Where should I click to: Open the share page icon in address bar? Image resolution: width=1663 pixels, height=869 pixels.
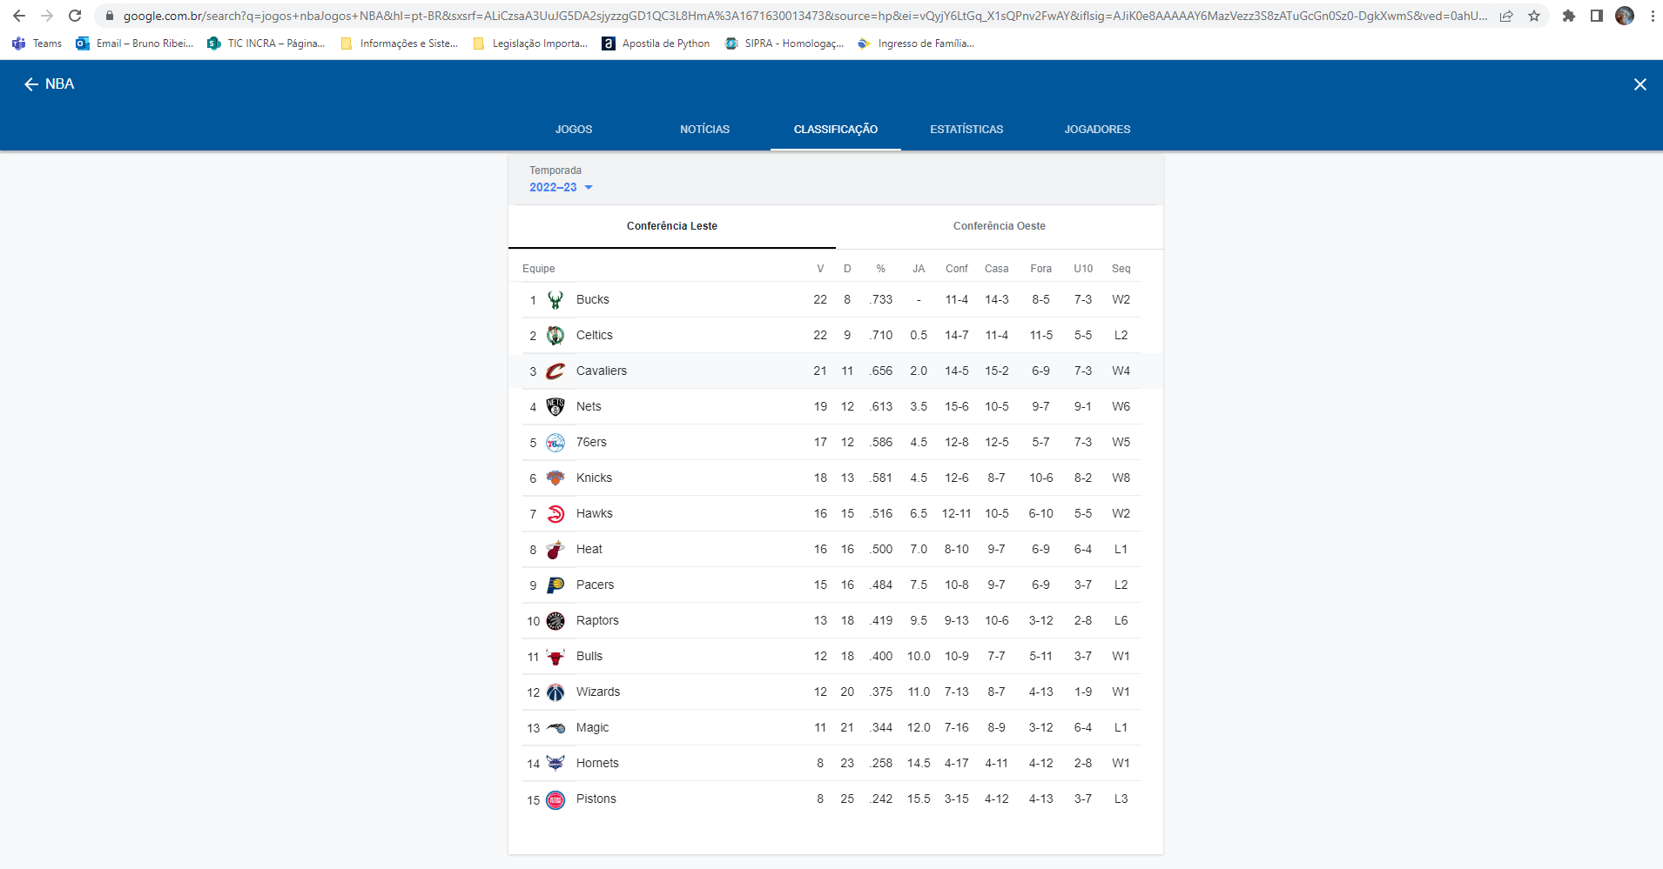click(1506, 16)
